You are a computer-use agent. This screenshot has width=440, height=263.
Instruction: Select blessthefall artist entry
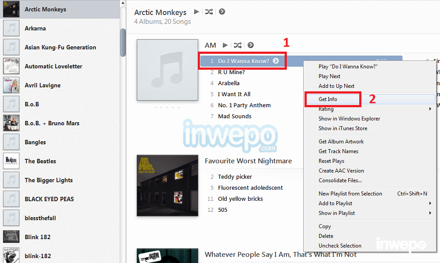60,218
